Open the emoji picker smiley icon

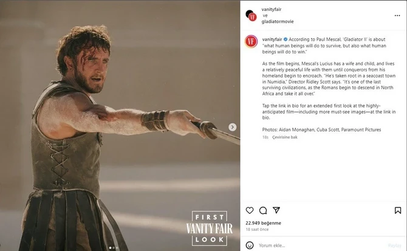point(250,246)
